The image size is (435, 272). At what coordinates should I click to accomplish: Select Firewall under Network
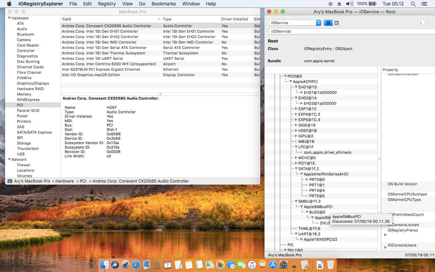coord(24,165)
